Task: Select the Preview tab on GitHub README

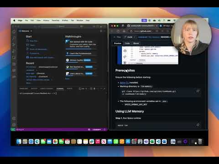Action: point(118,43)
